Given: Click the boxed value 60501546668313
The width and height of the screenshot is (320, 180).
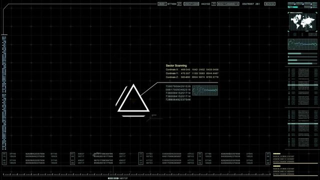Looking at the screenshot, I should click(228, 4).
